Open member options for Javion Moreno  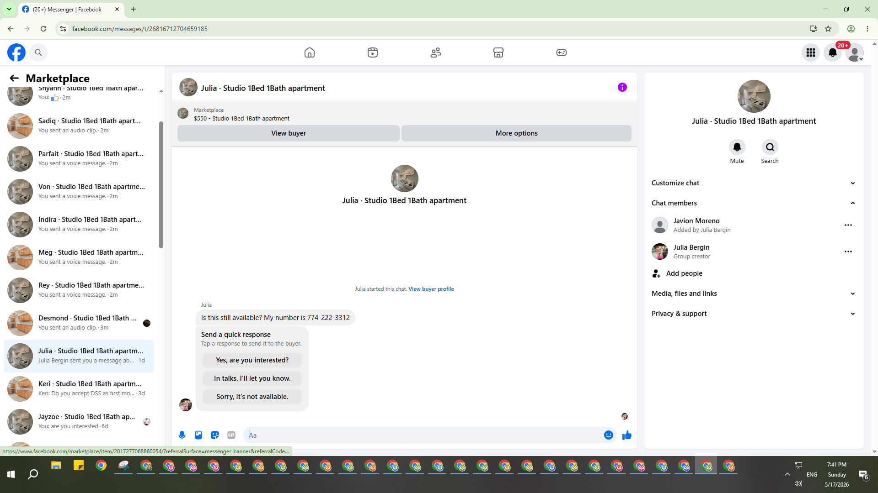(x=848, y=225)
